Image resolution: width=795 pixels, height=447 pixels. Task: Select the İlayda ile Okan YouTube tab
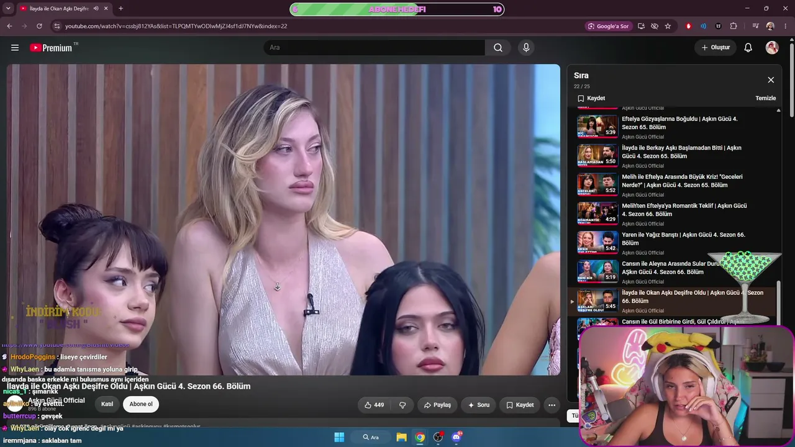[60, 9]
